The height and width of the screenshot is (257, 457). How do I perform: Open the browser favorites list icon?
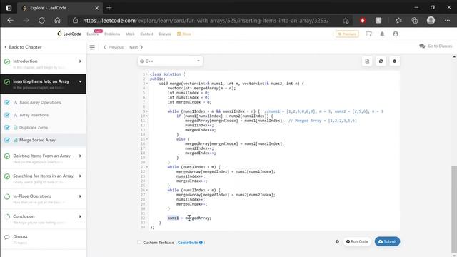click(398, 21)
